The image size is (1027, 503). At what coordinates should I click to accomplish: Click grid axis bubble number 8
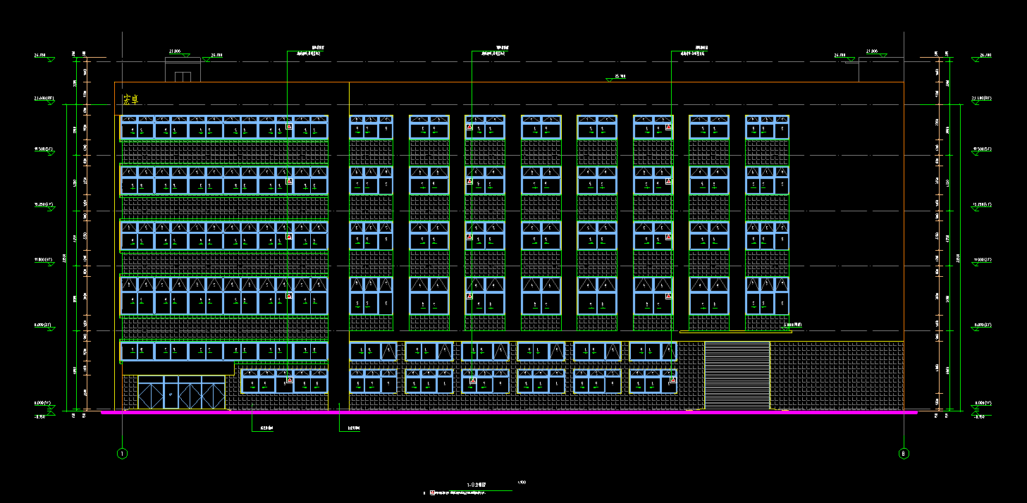(904, 454)
